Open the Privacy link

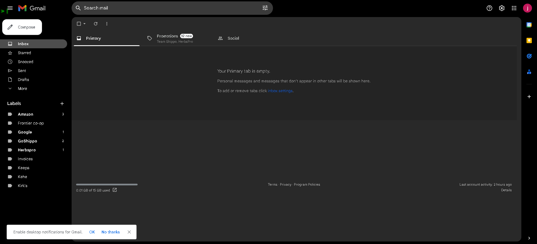(286, 185)
